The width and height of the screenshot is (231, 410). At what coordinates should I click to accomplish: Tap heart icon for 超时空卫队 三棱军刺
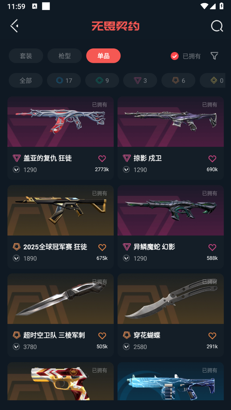click(102, 336)
